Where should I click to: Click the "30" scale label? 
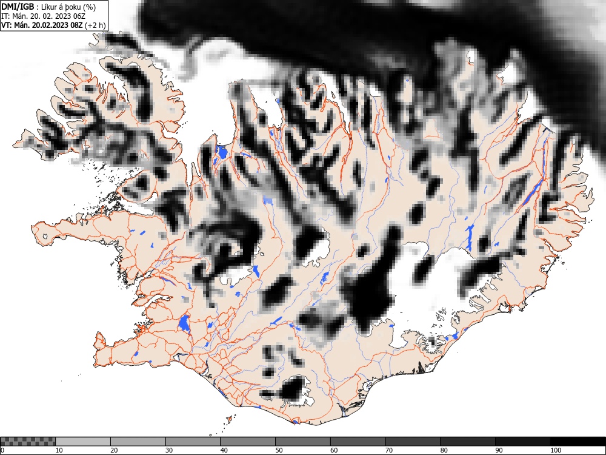(x=169, y=450)
